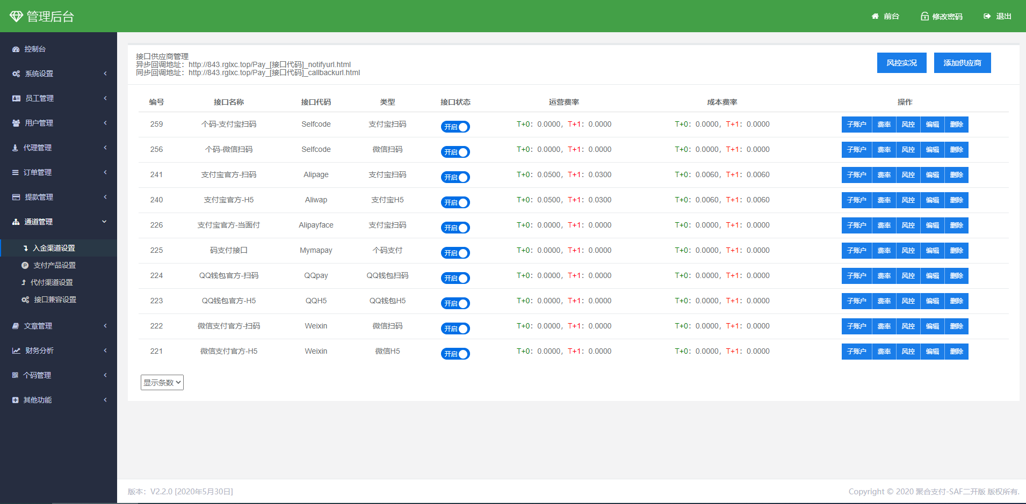Open 支付产品设置 submenu item

[54, 266]
